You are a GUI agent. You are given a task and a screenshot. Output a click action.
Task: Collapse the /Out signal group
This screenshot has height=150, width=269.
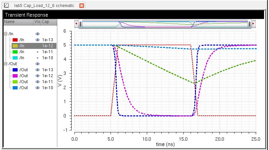click(6, 64)
